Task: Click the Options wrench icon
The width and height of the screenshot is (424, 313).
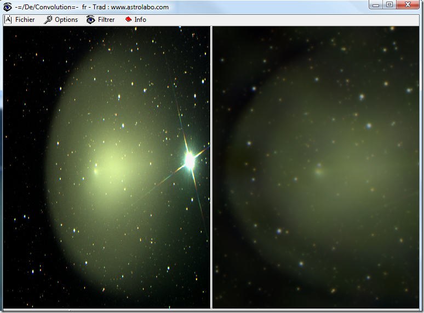Action: [48, 20]
